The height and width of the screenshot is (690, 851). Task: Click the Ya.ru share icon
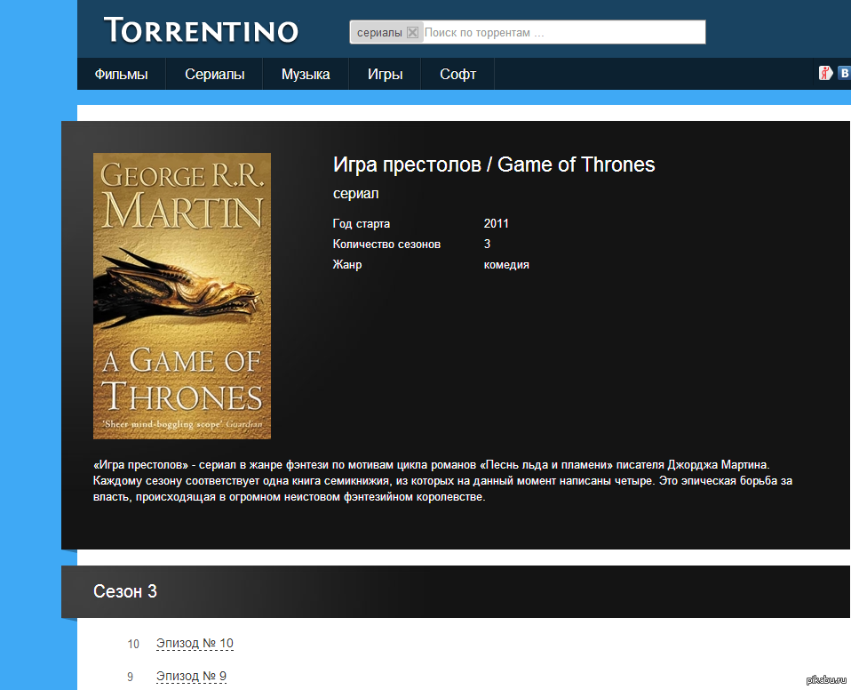click(825, 74)
